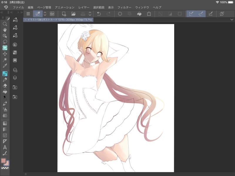Select the Eraser tool

5,86
